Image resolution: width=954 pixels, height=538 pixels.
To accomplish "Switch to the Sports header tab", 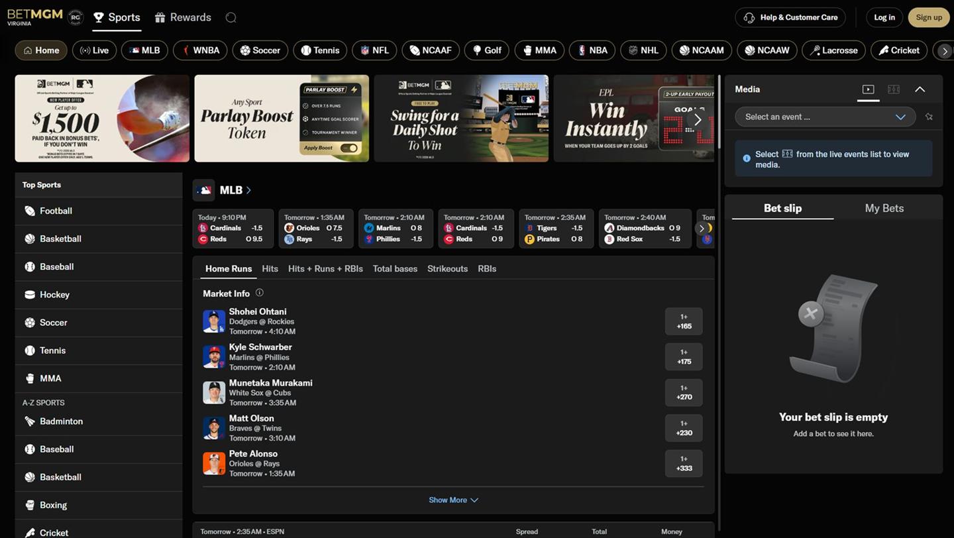I will tap(117, 17).
